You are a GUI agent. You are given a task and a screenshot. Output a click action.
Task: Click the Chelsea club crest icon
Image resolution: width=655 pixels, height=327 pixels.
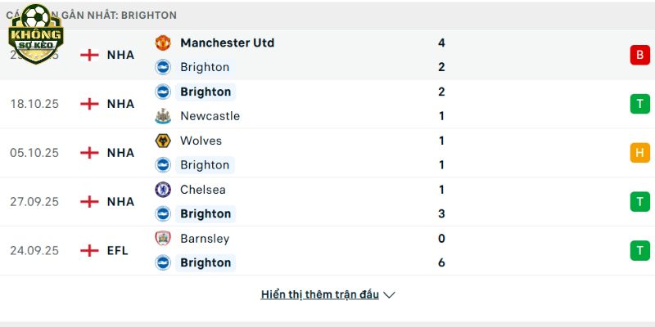pos(162,190)
